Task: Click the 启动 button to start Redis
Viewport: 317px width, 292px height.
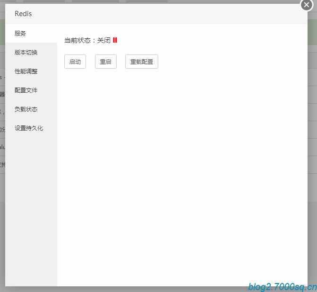Action: pos(75,62)
